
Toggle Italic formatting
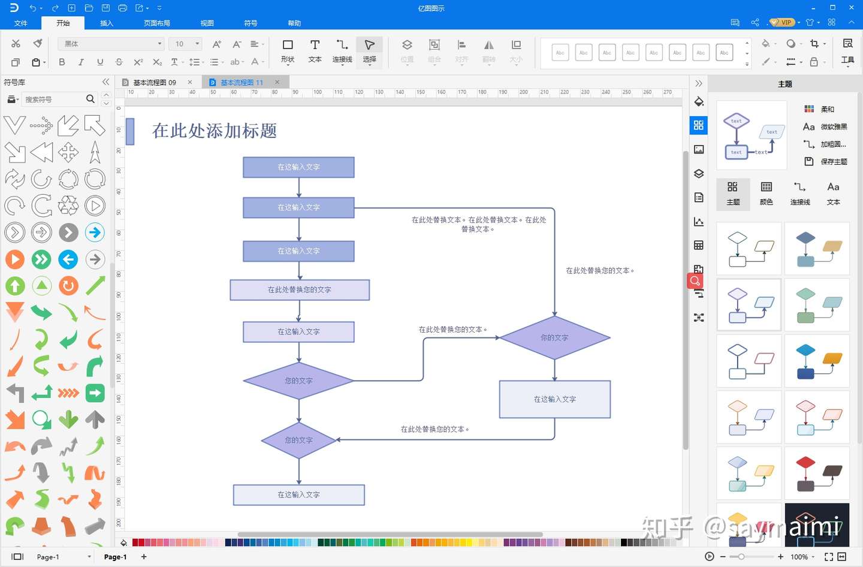[81, 62]
